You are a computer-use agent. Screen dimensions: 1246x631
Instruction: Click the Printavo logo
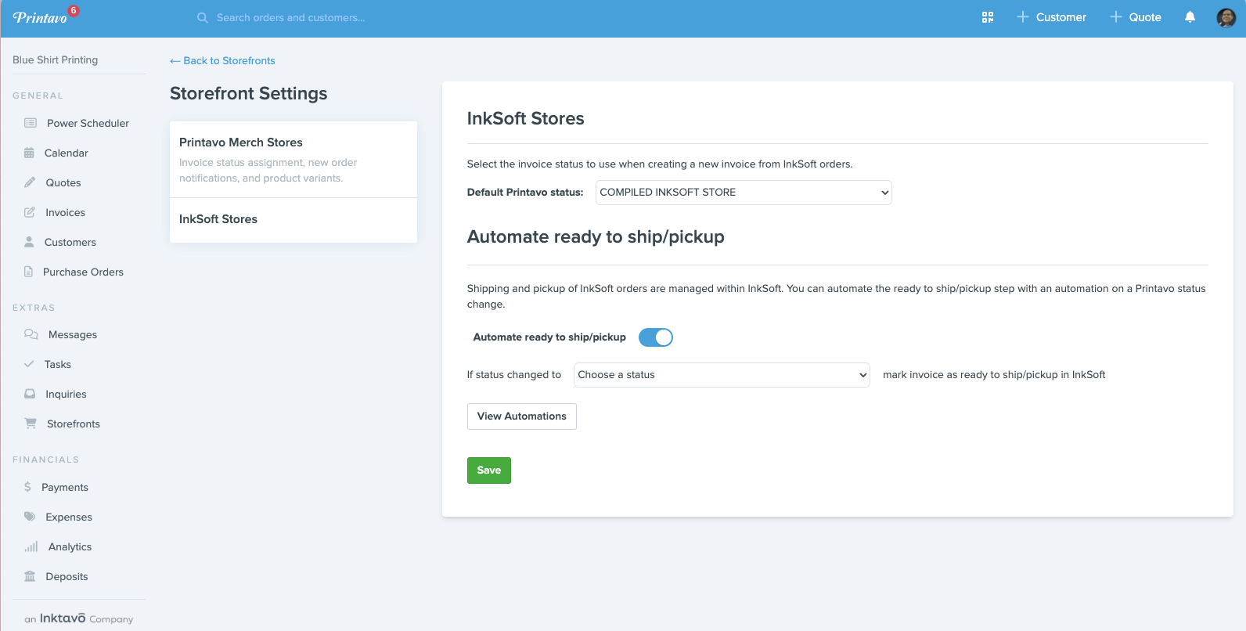pos(40,17)
